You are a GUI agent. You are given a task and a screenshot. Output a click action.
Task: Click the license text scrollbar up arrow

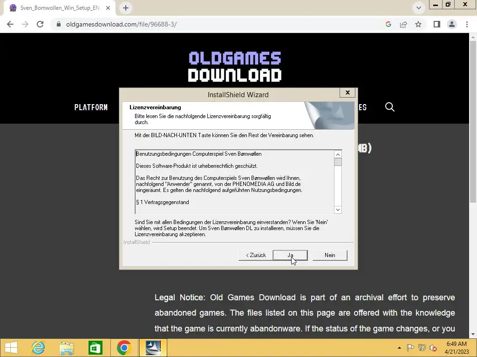[338, 154]
